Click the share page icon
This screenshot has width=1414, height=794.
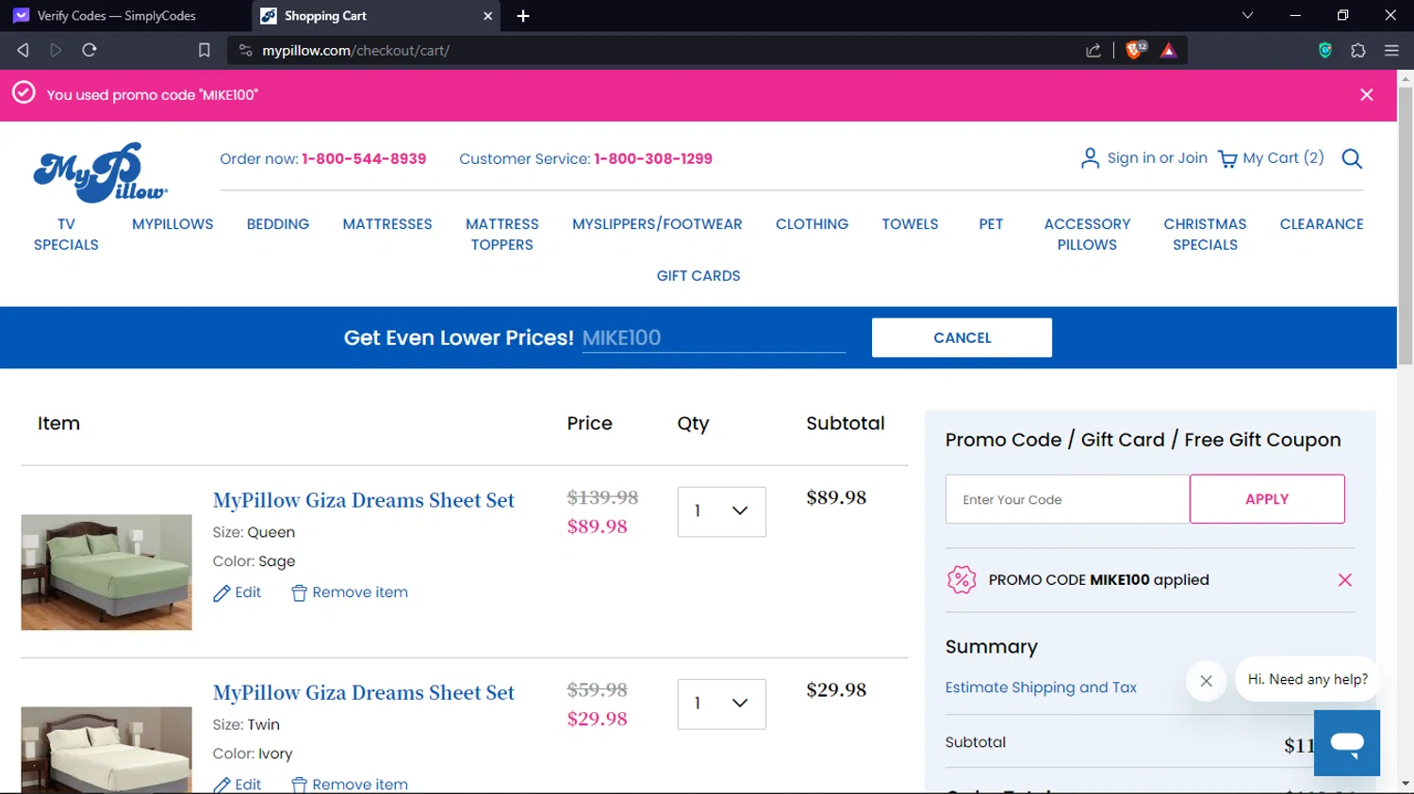coord(1093,50)
